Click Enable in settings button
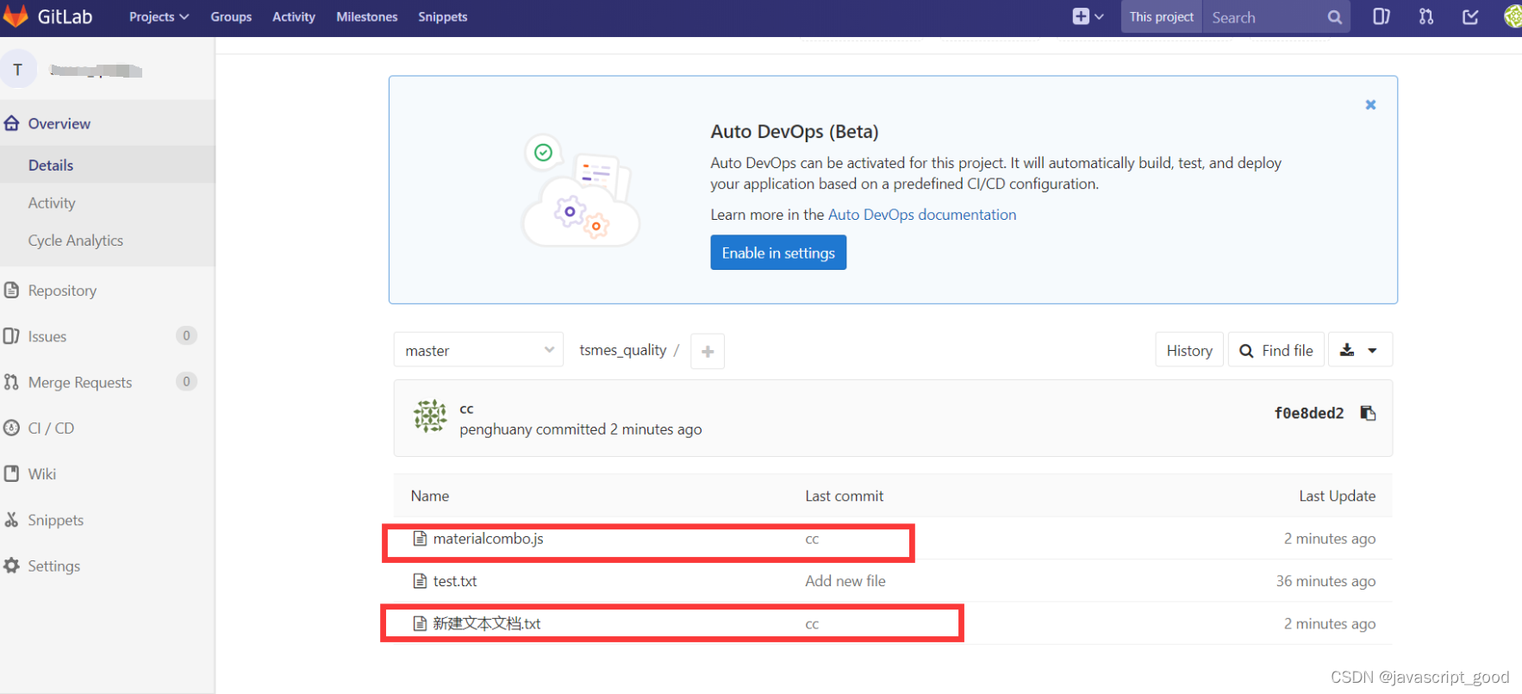Screen dimensions: 1522x694 tap(778, 253)
